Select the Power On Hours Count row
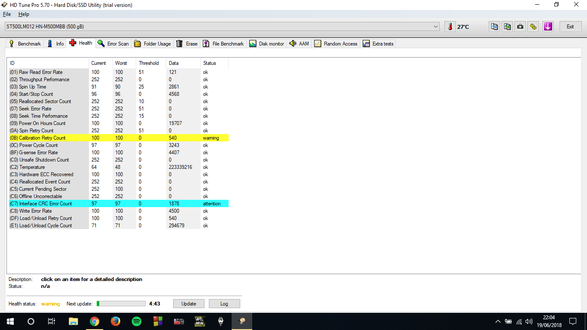Image resolution: width=587 pixels, height=330 pixels. click(x=119, y=123)
